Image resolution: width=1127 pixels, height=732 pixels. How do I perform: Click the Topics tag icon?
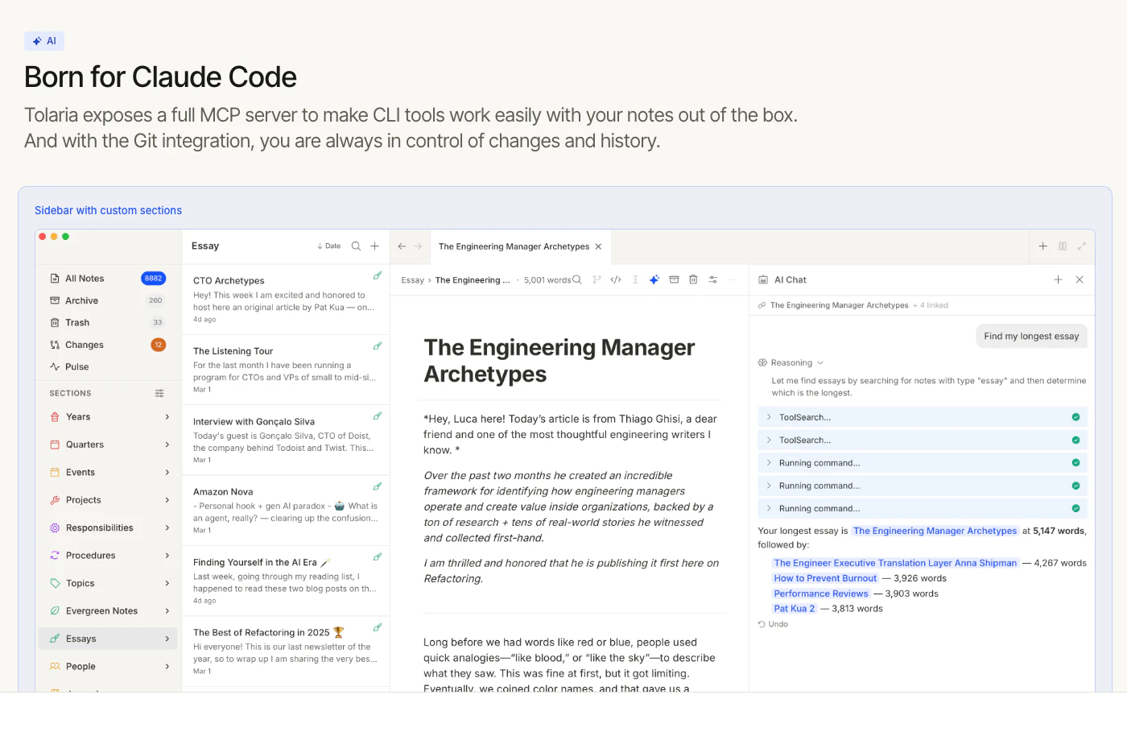tap(55, 584)
